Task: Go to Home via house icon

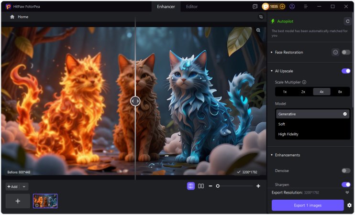Action: click(12, 17)
